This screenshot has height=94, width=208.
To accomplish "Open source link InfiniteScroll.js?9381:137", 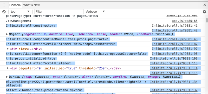I will click(174, 90).
